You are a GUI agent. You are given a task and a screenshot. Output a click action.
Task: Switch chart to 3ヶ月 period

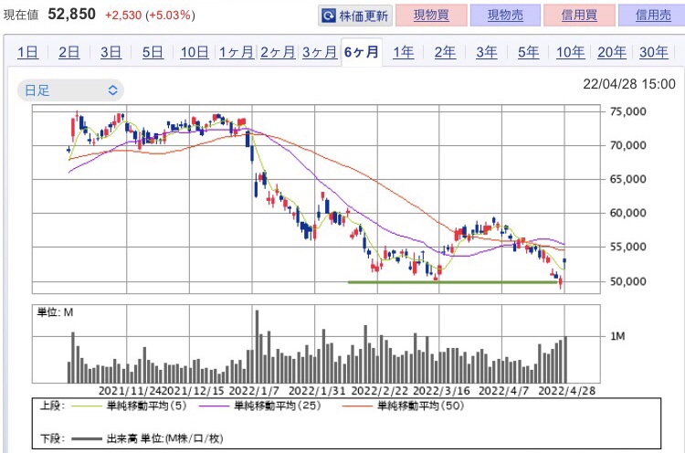pos(320,52)
